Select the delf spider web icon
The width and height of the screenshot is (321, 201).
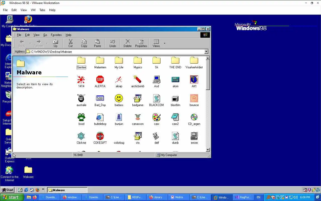point(156,136)
